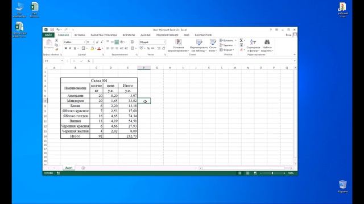
Task: Click the Merge and Center icon
Action: coord(133,48)
